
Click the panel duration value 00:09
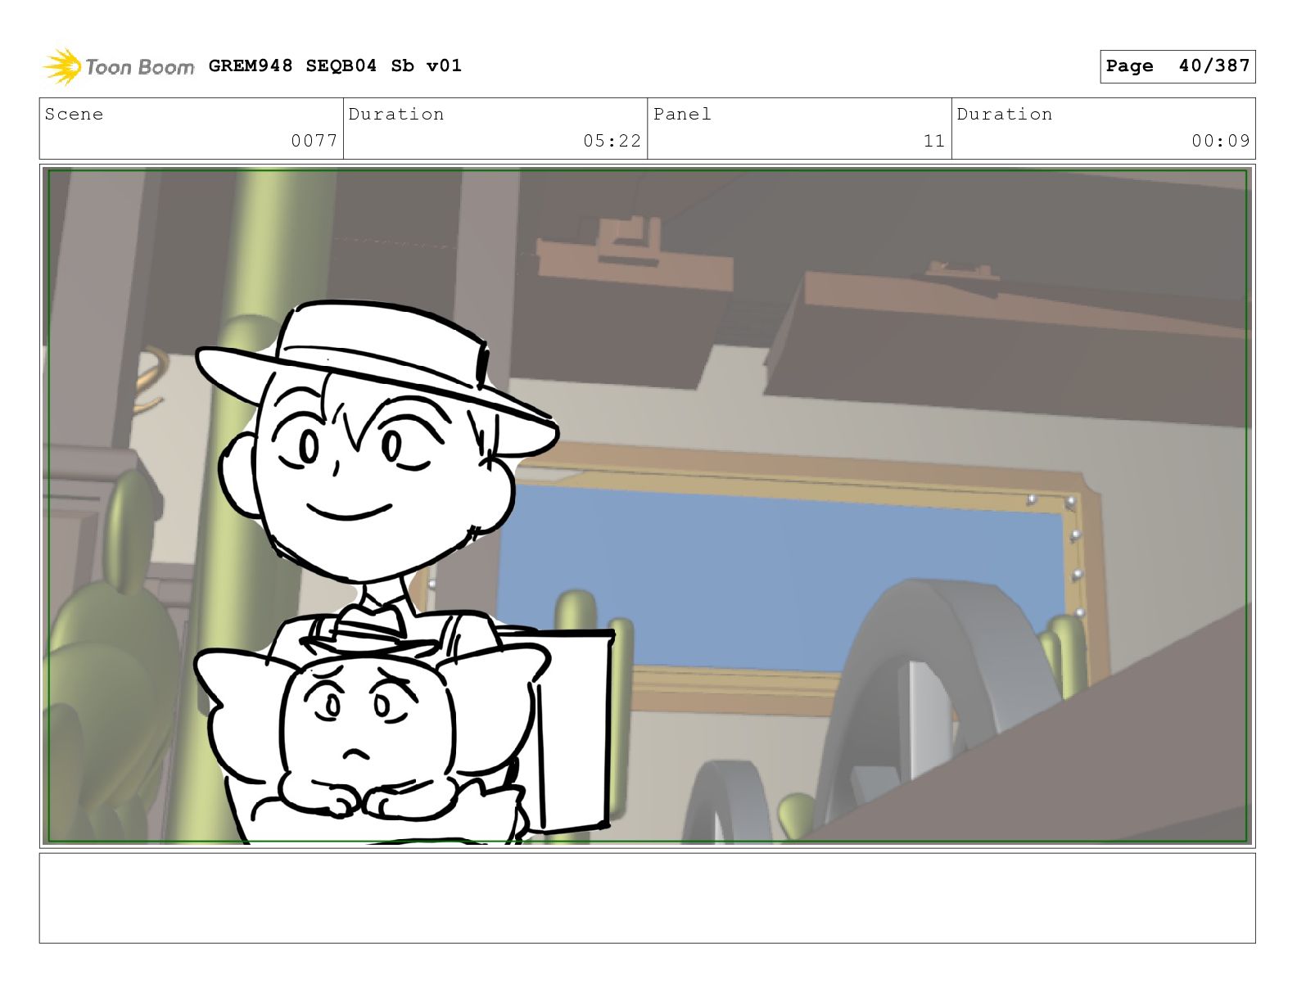[x=1221, y=141]
